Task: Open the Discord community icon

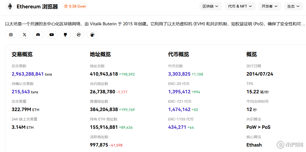Action: click(38, 35)
